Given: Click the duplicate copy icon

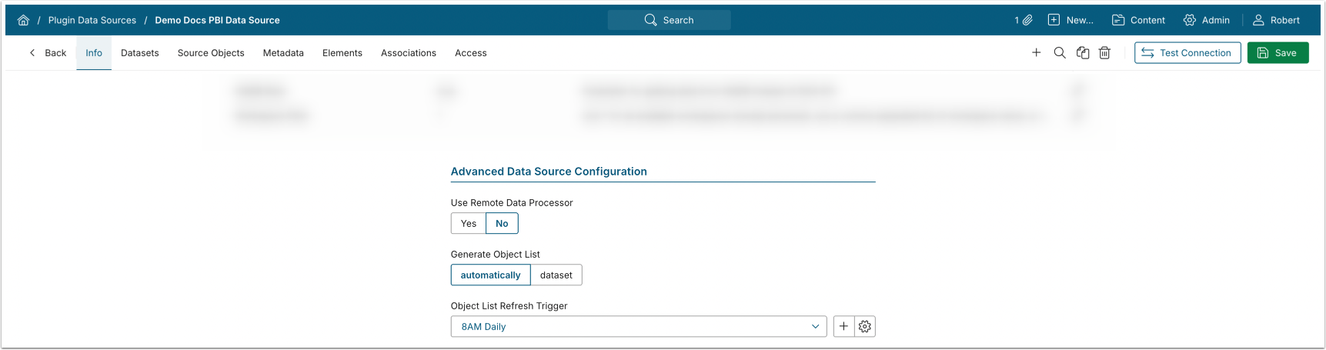Looking at the screenshot, I should 1082,53.
